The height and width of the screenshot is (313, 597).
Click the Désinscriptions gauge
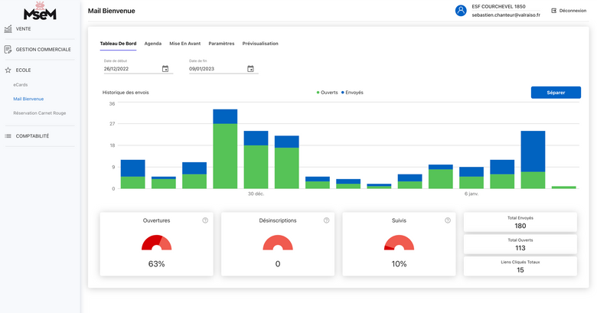[x=278, y=243]
